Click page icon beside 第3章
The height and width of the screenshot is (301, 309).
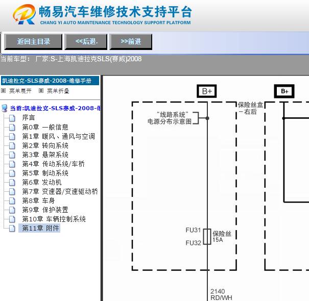coord(12,155)
